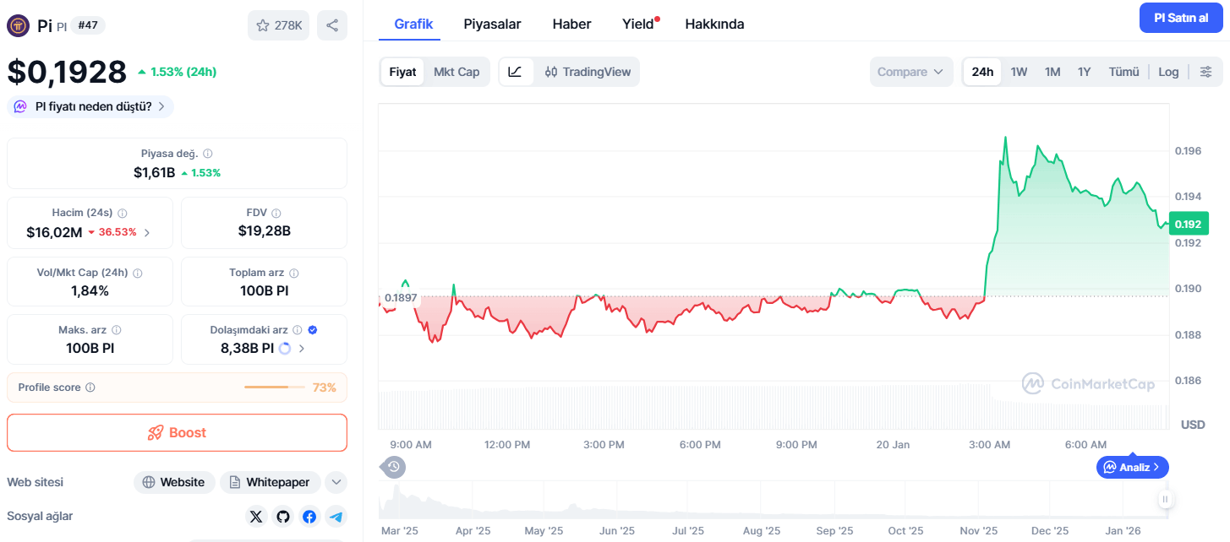Viewport: 1230px width, 542px height.
Task: Open the Yield tab
Action: click(x=639, y=24)
